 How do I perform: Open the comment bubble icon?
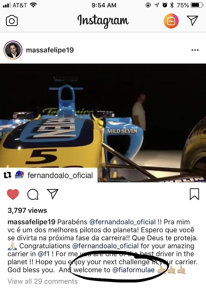point(33,194)
